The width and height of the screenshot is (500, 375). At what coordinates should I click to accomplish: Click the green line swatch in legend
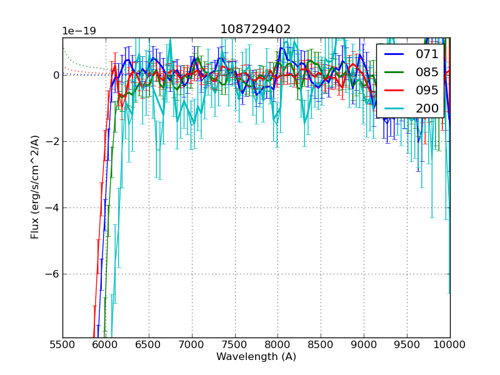click(x=394, y=72)
